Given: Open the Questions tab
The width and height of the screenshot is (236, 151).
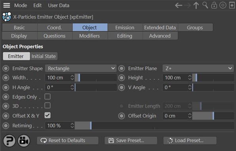Looking at the screenshot, I should tap(55, 36).
